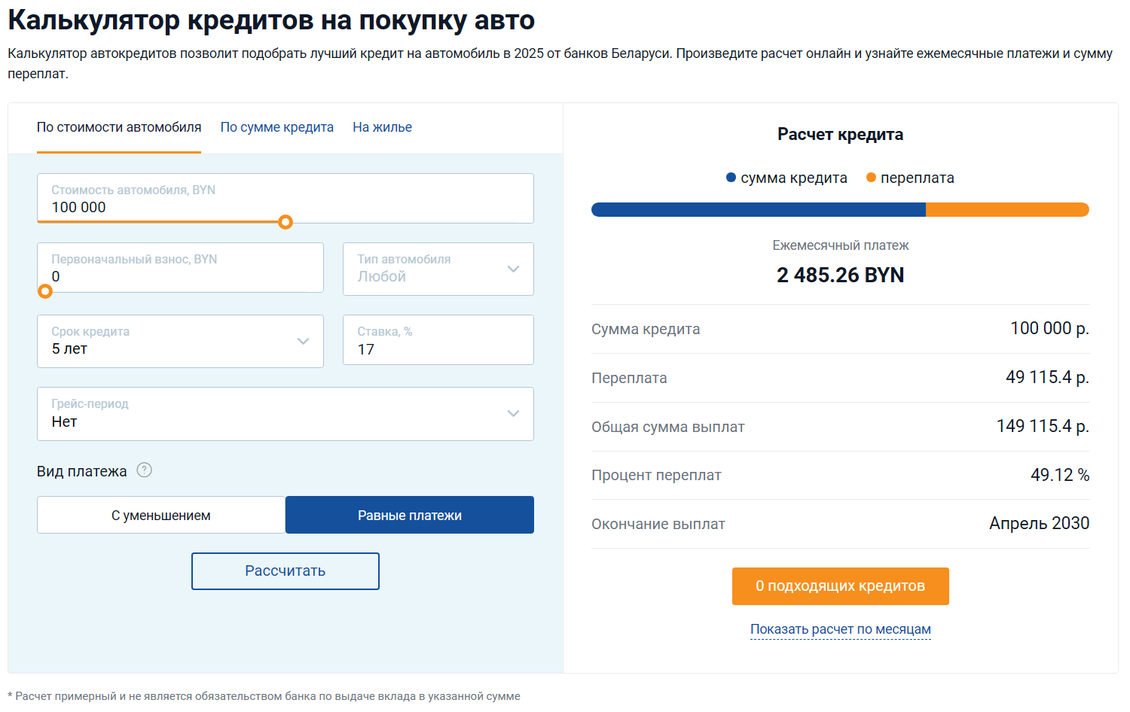Image resolution: width=1130 pixels, height=712 pixels.
Task: Click the 0 подходящих кредитов button
Action: pyautogui.click(x=840, y=586)
